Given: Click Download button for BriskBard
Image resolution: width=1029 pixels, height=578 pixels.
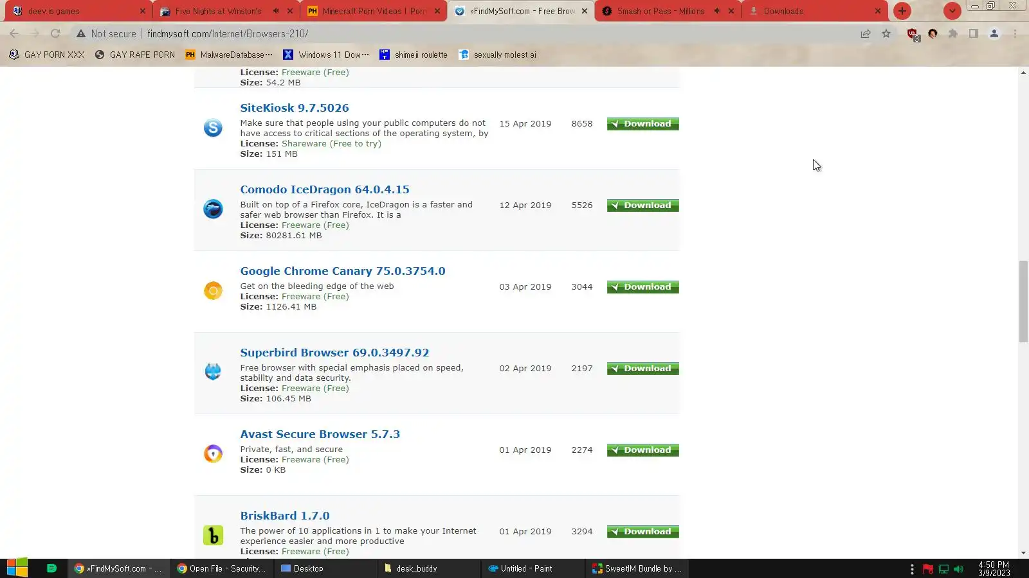Looking at the screenshot, I should [643, 532].
